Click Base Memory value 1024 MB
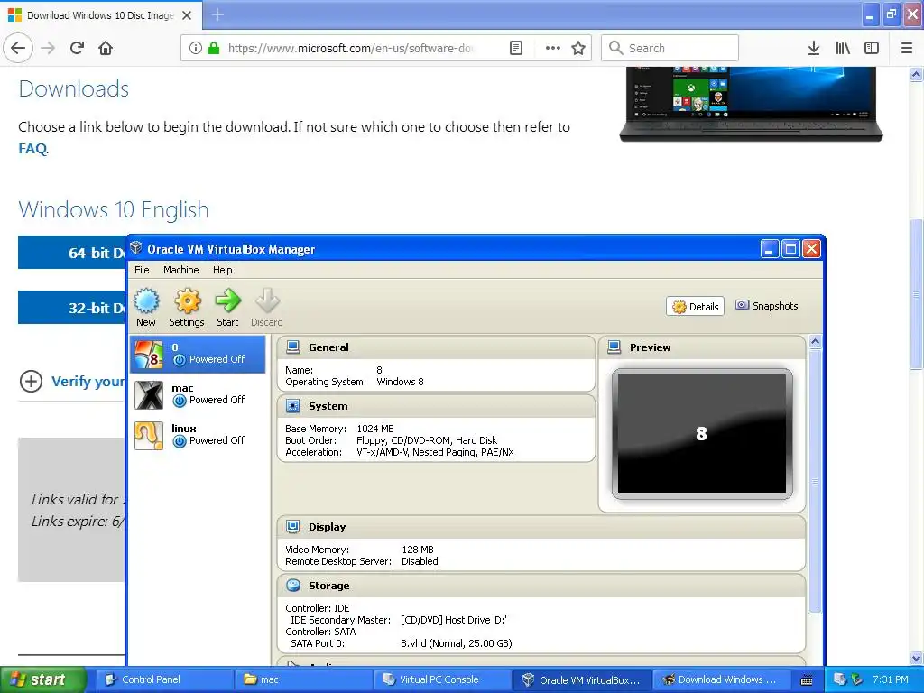This screenshot has height=693, width=924. click(x=375, y=429)
